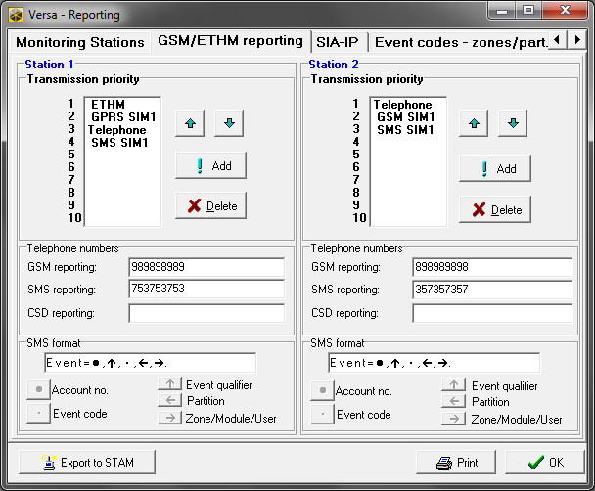Switch to Monitoring Stations tab
The width and height of the screenshot is (595, 491).
pyautogui.click(x=80, y=42)
